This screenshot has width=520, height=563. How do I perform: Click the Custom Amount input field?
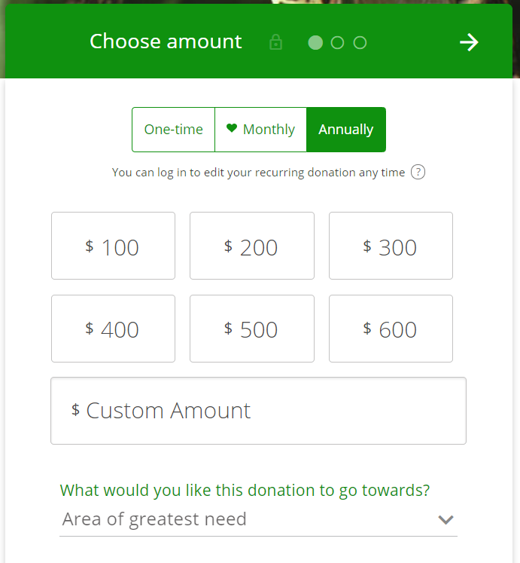[x=258, y=411]
